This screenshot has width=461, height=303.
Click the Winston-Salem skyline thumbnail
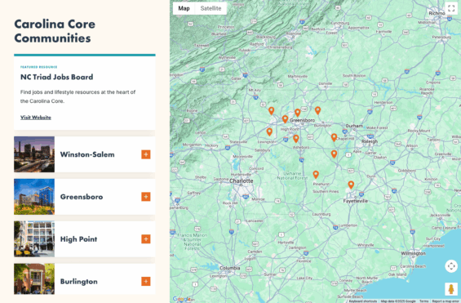(34, 154)
